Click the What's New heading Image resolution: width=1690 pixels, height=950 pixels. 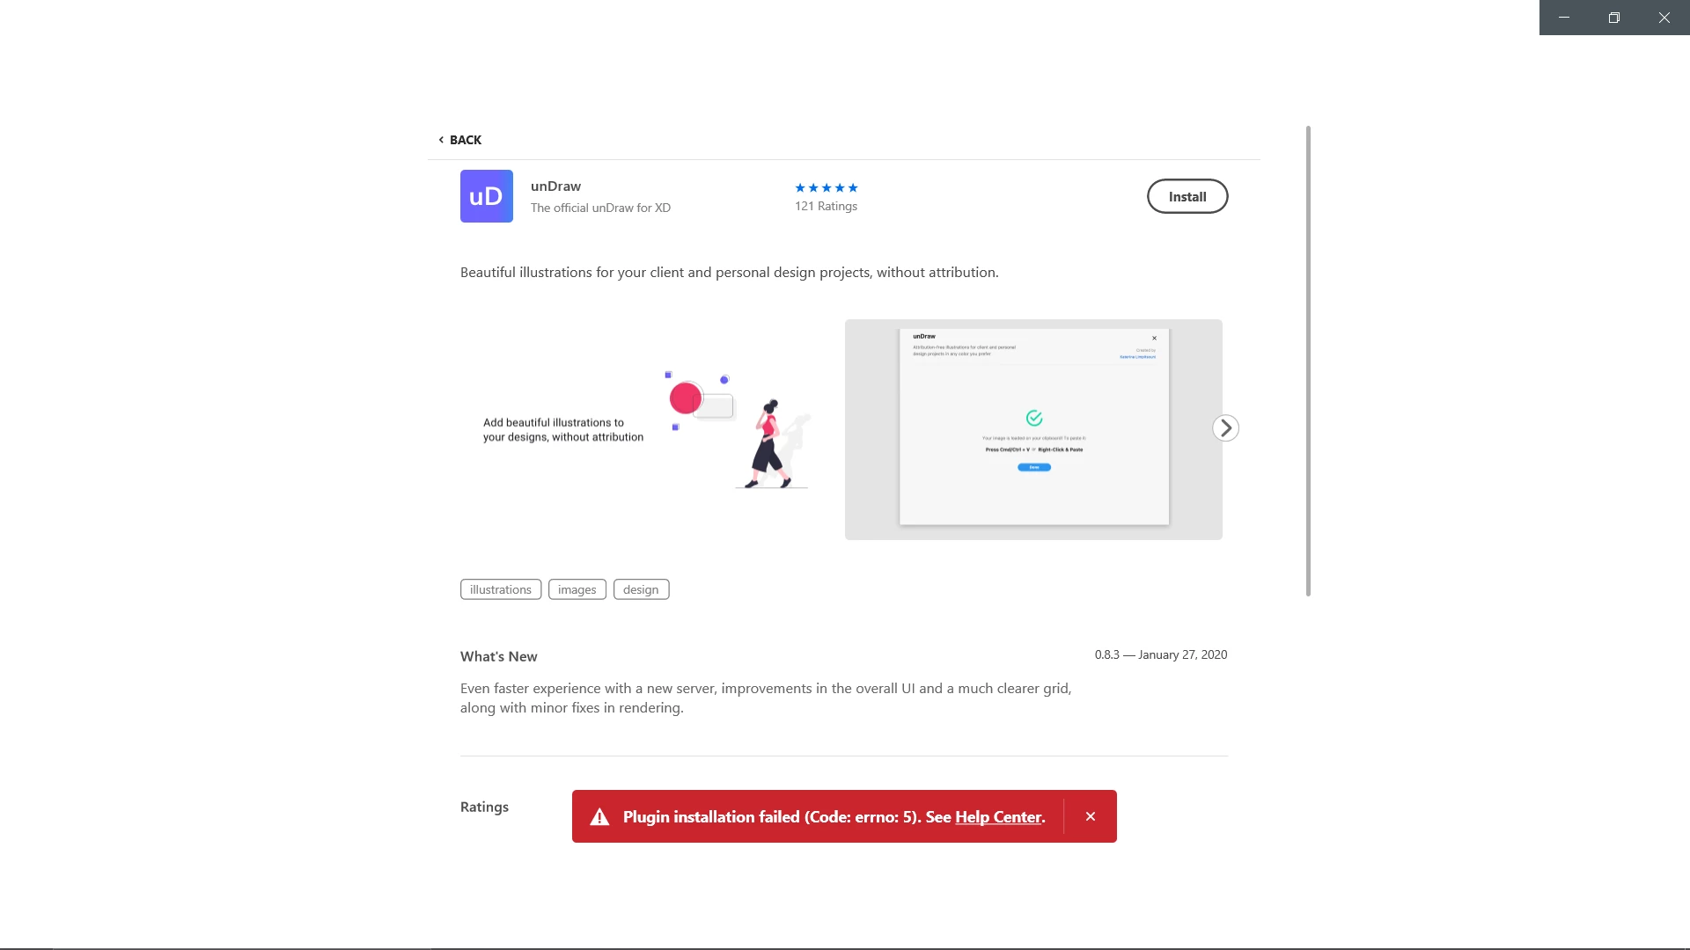[x=498, y=656]
